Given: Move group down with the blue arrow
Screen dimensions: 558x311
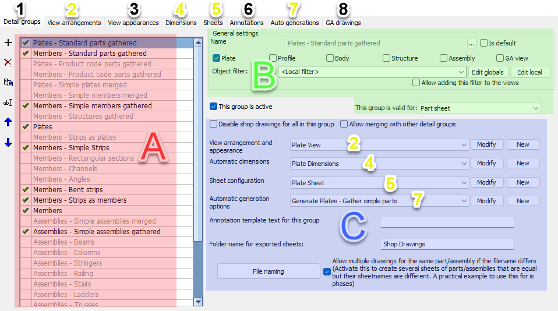Looking at the screenshot, I should tap(8, 143).
